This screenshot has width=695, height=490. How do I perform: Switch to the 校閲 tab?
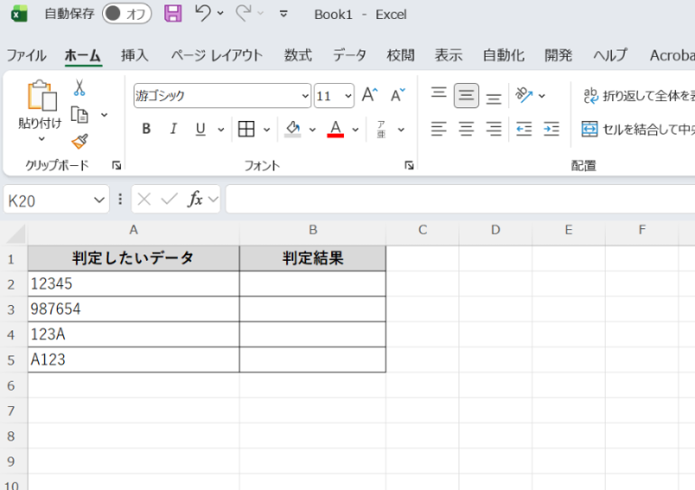401,55
